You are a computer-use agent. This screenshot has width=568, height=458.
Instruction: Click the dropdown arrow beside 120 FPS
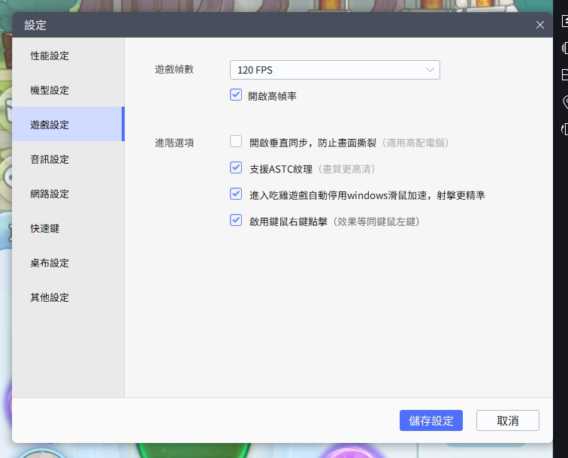430,70
